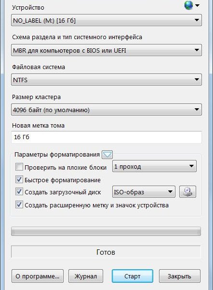Click the formatting progress bar

106,232
